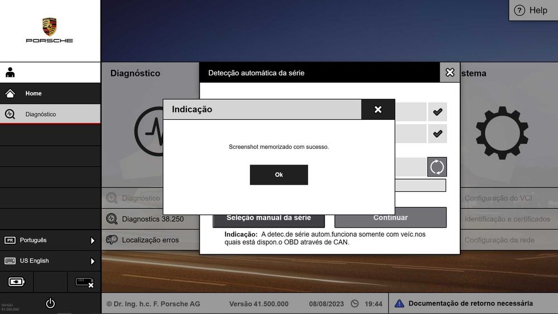Click the second checkmark box
558x314 pixels.
[x=437, y=134]
